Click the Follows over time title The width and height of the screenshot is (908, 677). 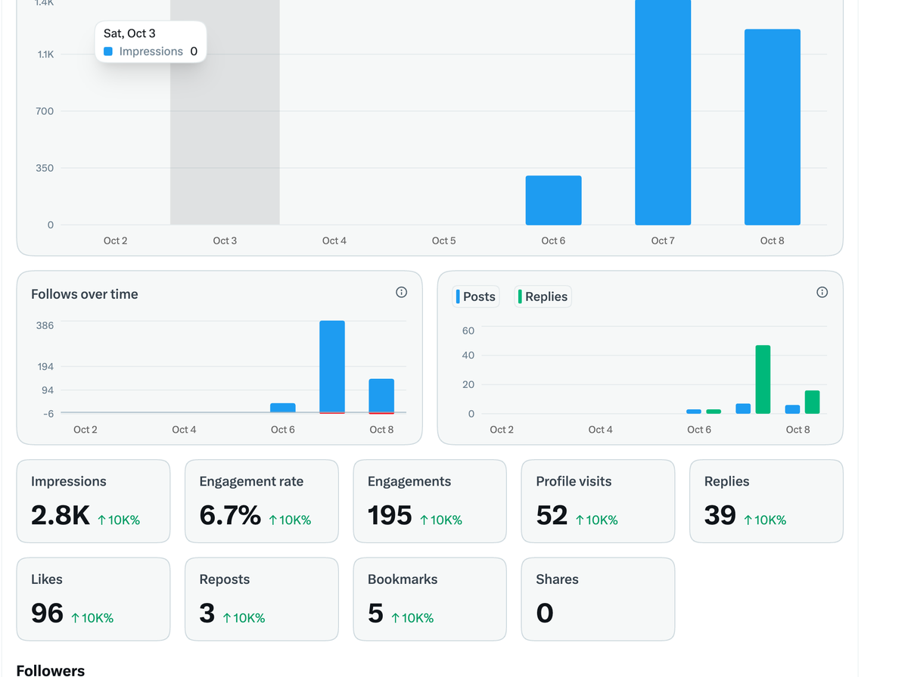85,294
